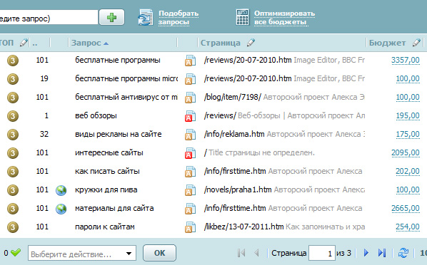Click the pencil icon beside the Страница header
The image size is (427, 265).
[x=251, y=43]
